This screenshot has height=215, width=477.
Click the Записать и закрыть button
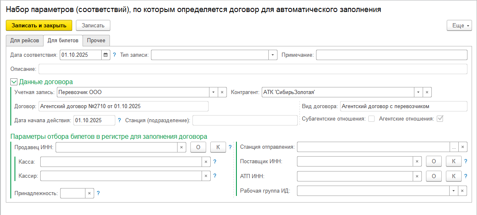click(39, 26)
